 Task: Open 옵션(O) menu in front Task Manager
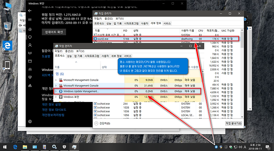[69, 51]
